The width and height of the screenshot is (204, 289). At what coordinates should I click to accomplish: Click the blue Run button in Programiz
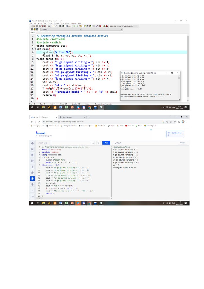[x=106, y=143]
